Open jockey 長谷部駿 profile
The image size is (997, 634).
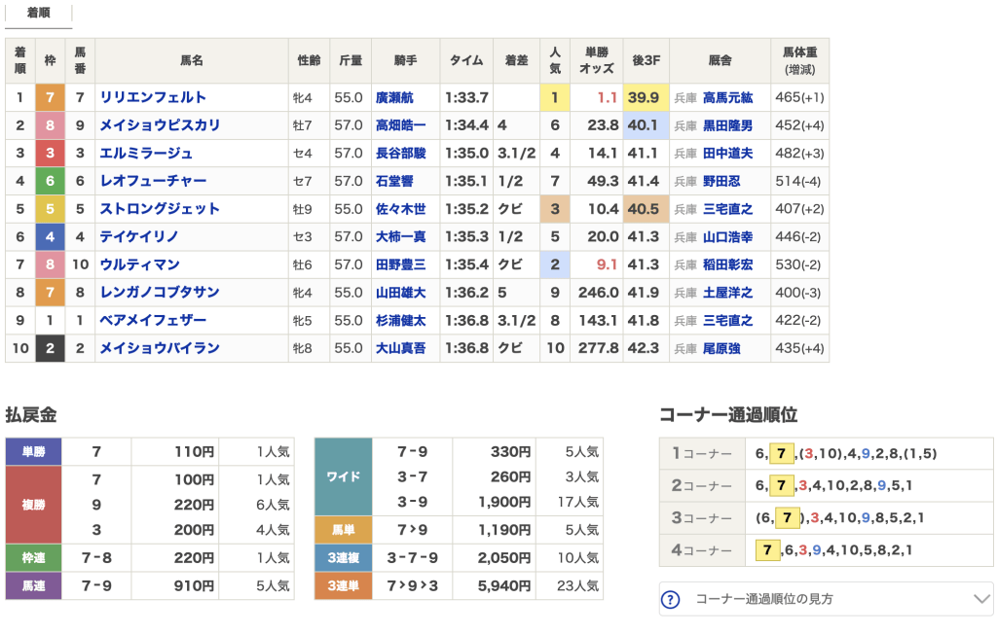click(400, 154)
